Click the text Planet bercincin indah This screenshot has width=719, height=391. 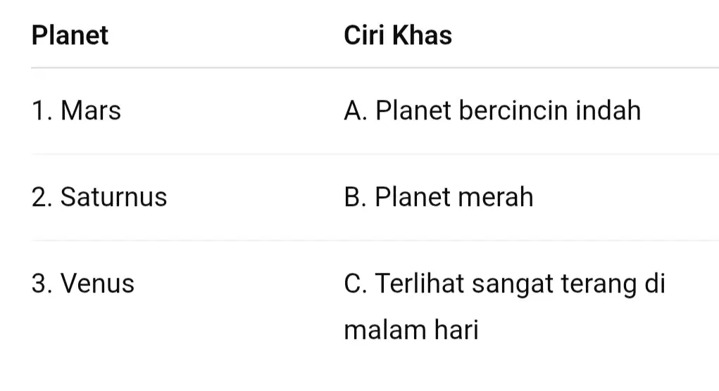pos(508,111)
